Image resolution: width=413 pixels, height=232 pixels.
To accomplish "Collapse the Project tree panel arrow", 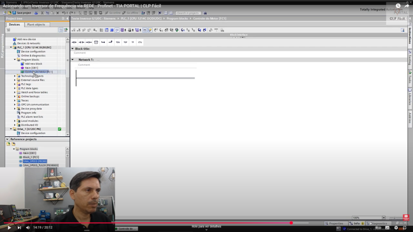I will [67, 19].
